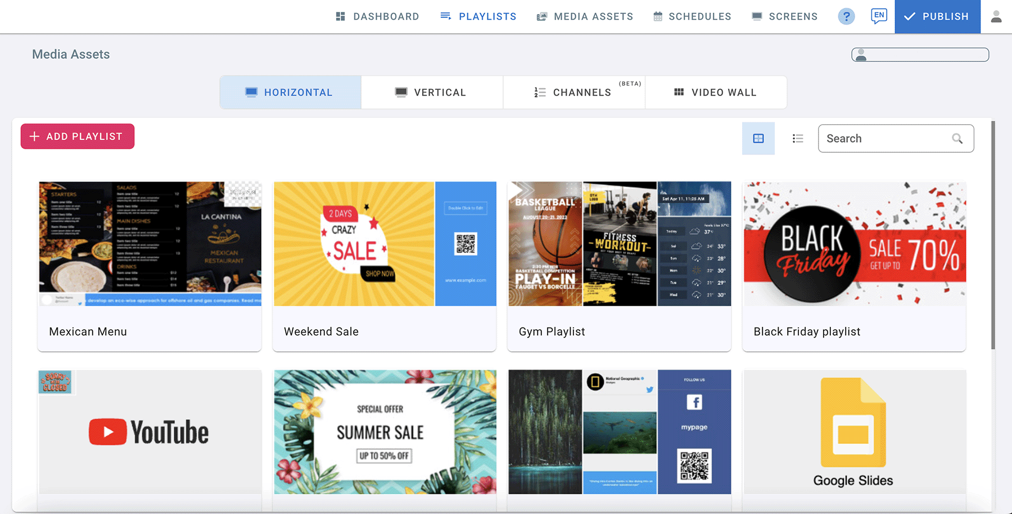1012x514 pixels.
Task: Open the Dashboard menu item
Action: pos(377,16)
